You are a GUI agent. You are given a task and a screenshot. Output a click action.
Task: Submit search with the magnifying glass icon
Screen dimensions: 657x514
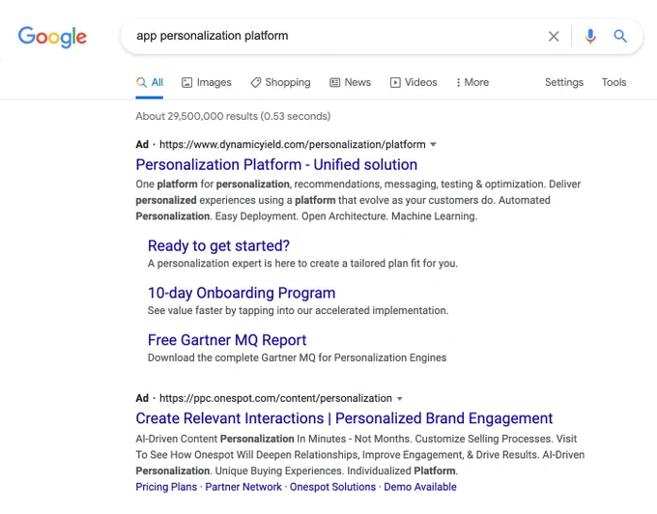point(620,36)
